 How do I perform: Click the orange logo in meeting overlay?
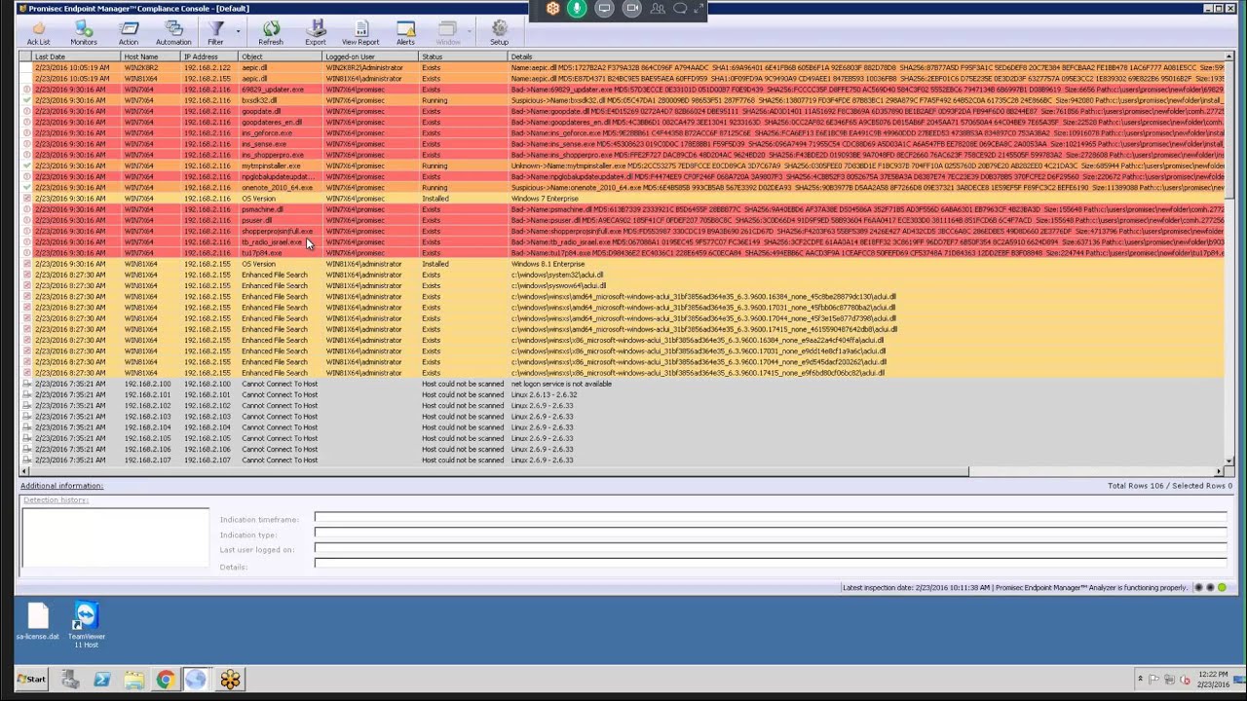pyautogui.click(x=552, y=9)
